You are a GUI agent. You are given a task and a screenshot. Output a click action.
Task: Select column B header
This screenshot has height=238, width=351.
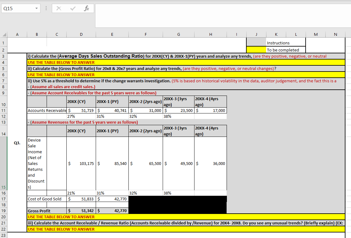(x=37, y=35)
